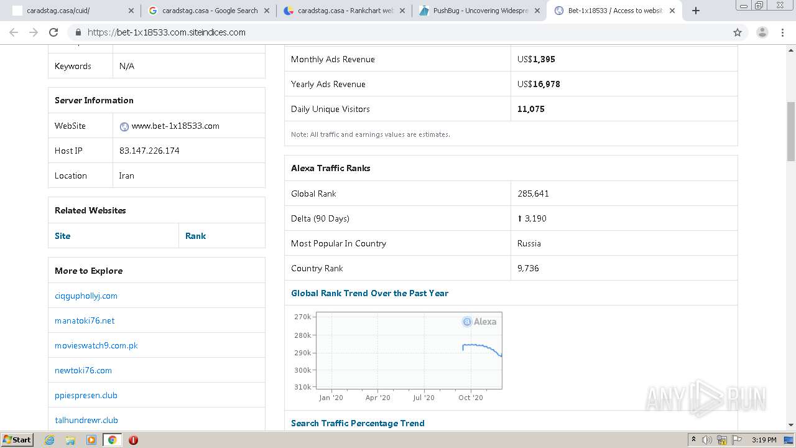The width and height of the screenshot is (796, 448).
Task: Click the globe icon beside www.bet-1x18533.com
Action: (x=124, y=126)
